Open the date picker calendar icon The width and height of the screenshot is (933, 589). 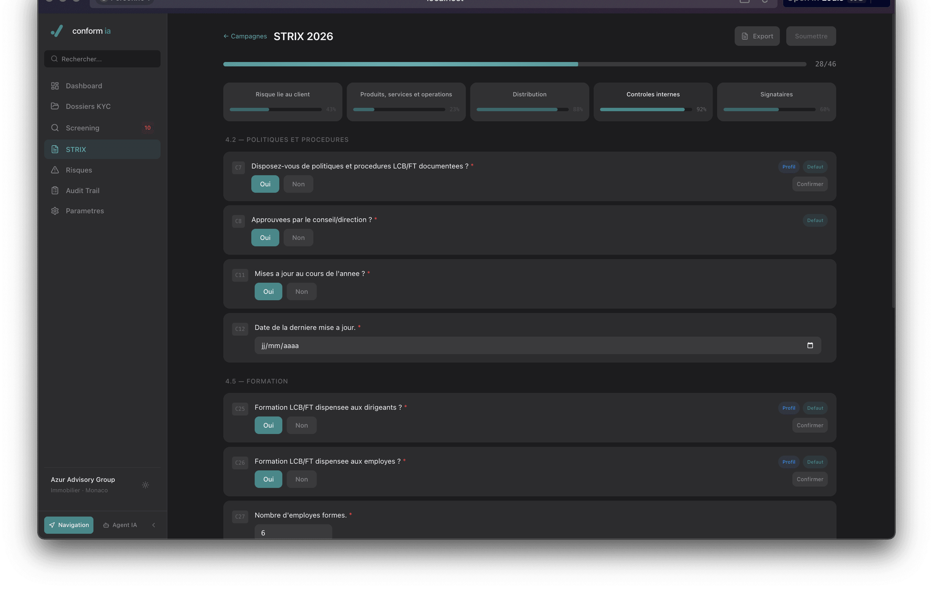(810, 345)
